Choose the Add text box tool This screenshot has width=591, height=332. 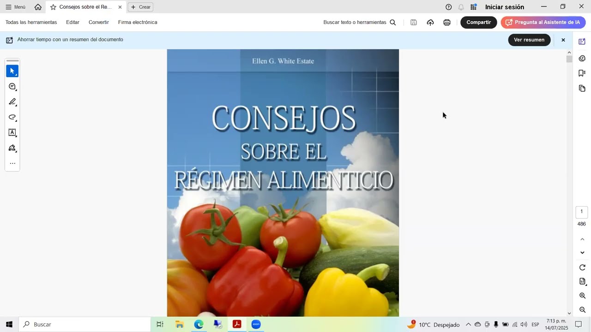click(12, 133)
